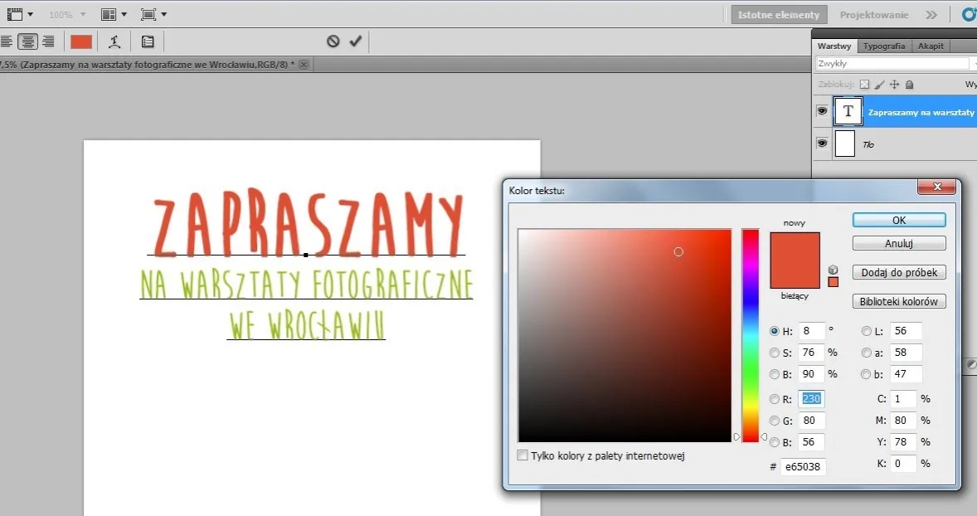Click the 'Biblioteki kolorów' button

click(899, 301)
